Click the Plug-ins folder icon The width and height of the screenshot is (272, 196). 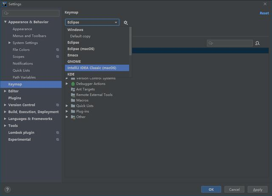[73, 111]
